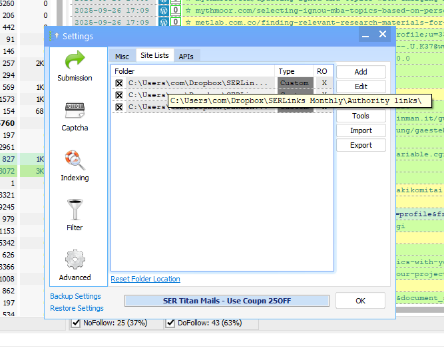Screen dimensions: 444x348
Task: Click WordPress icon beside mythmoor.com log entry
Action: coord(164,11)
